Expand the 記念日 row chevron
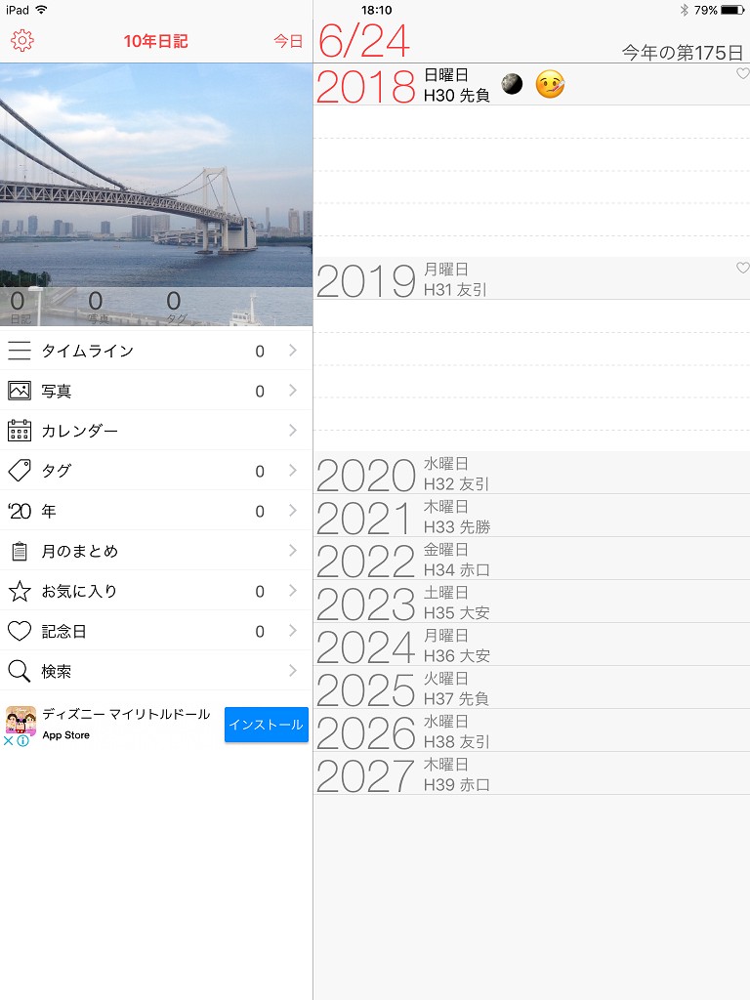 (292, 631)
